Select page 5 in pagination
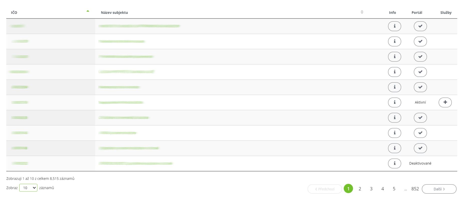The image size is (465, 199). coord(394,189)
